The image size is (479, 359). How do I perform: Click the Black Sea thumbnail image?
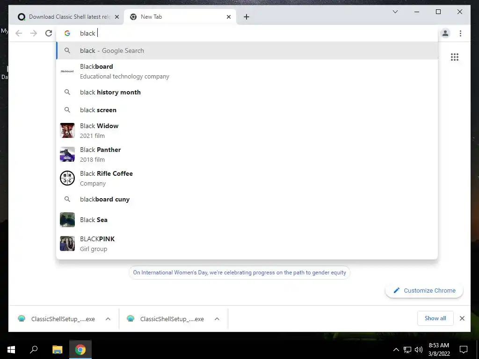(x=67, y=220)
